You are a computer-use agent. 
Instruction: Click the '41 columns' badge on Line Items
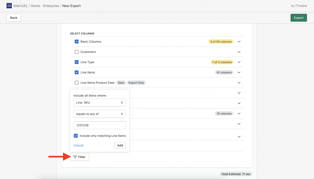click(x=224, y=72)
